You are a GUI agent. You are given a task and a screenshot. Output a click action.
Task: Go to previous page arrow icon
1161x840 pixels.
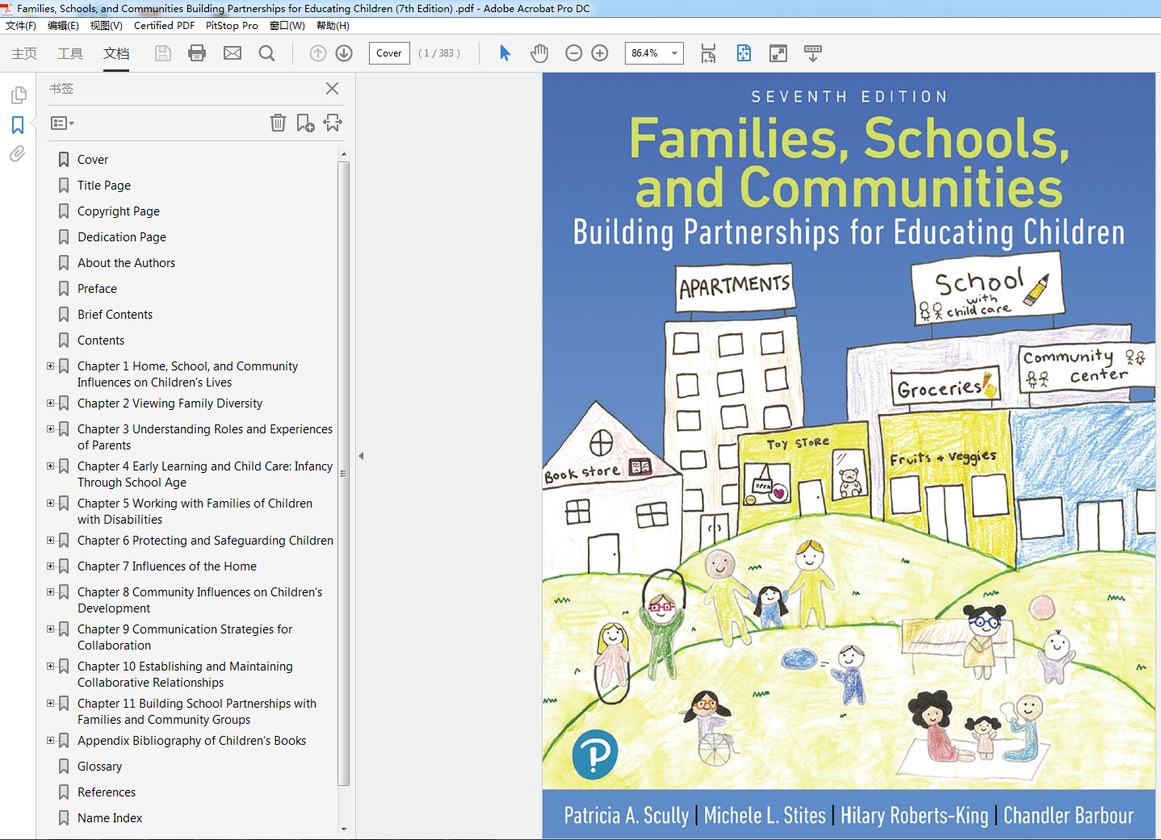click(x=318, y=53)
